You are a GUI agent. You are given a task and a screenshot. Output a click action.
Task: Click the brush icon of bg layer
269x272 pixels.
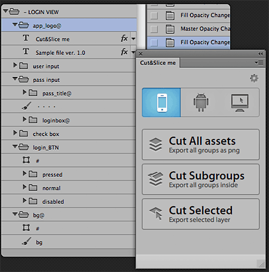click(26, 241)
